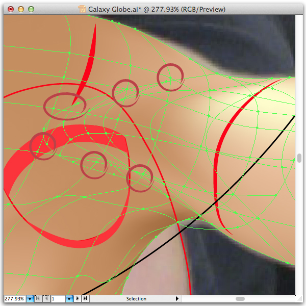
Task: Minimize the window with the yellow button
Action: tap(21, 9)
